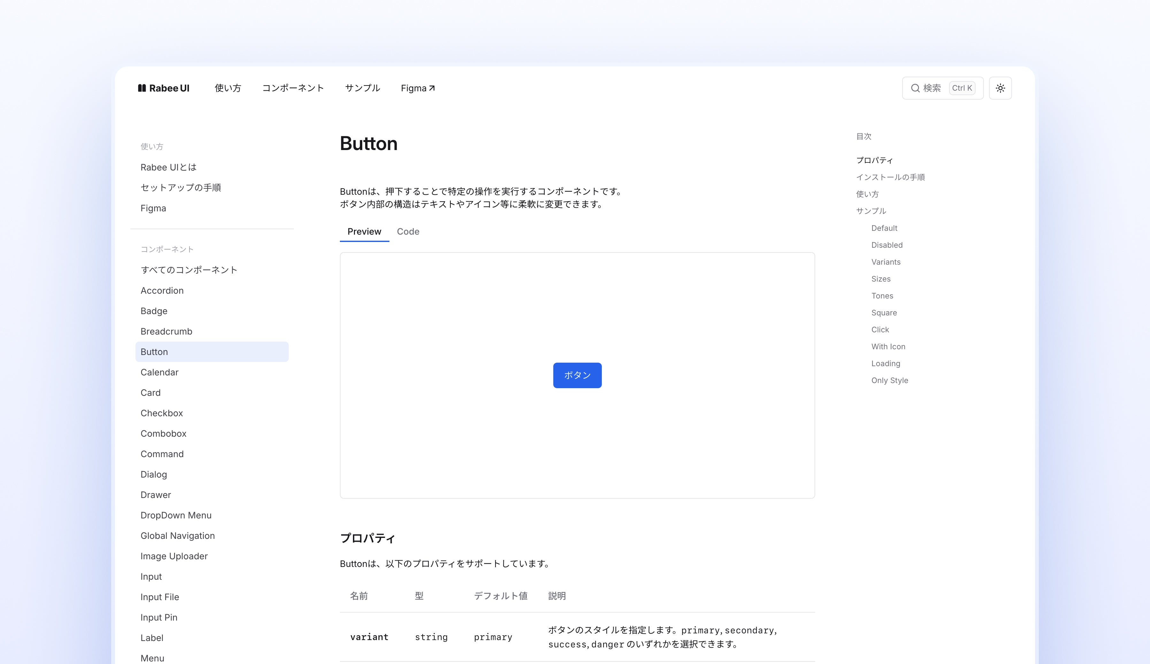The width and height of the screenshot is (1150, 664).
Task: Click the Rabee UI logo
Action: click(164, 88)
